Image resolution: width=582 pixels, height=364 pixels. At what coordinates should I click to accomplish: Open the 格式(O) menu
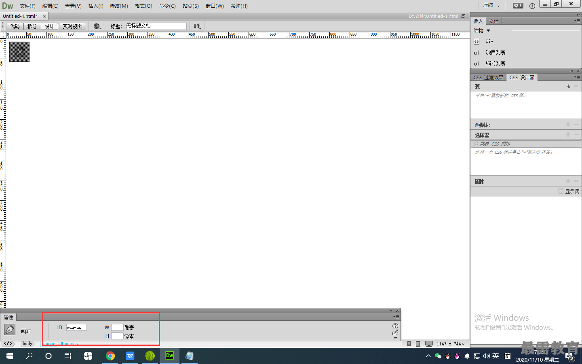pos(143,6)
